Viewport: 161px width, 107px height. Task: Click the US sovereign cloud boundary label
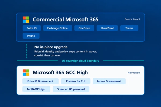click(80, 61)
